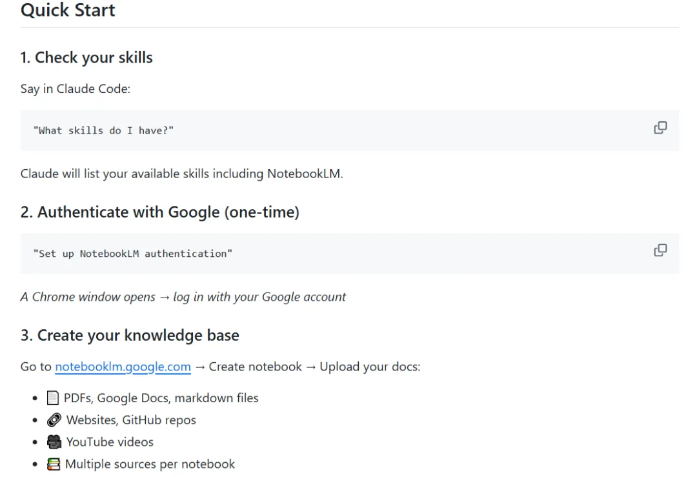Click the code text "What skills do I have?"
697x477 pixels.
[x=103, y=130]
